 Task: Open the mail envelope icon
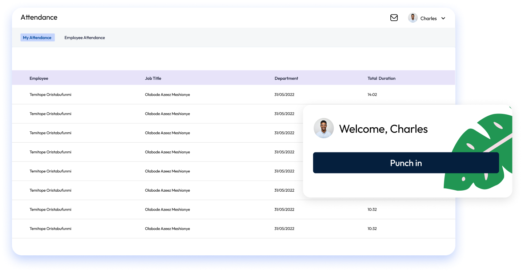394,17
